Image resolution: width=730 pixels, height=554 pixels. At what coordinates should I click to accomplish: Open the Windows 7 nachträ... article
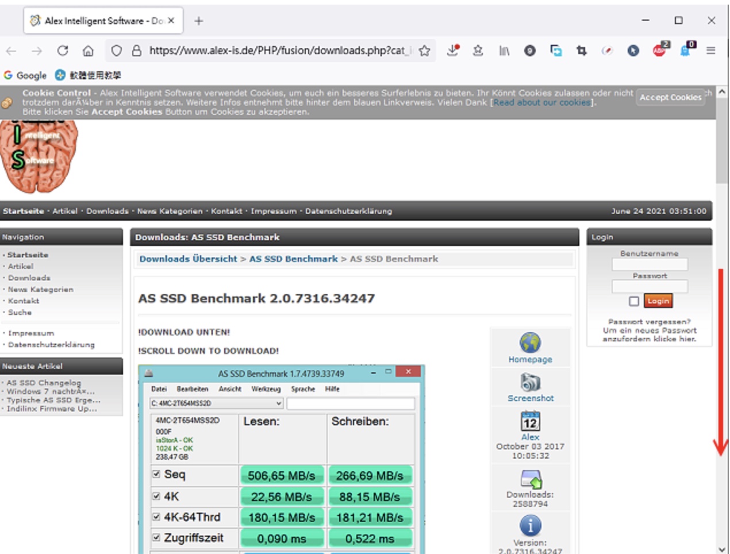(x=51, y=391)
